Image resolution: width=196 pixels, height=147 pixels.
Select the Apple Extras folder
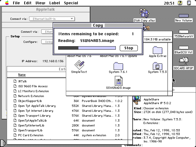(x=157, y=50)
